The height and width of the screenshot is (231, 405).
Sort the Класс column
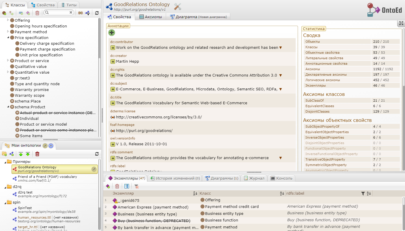(282, 193)
